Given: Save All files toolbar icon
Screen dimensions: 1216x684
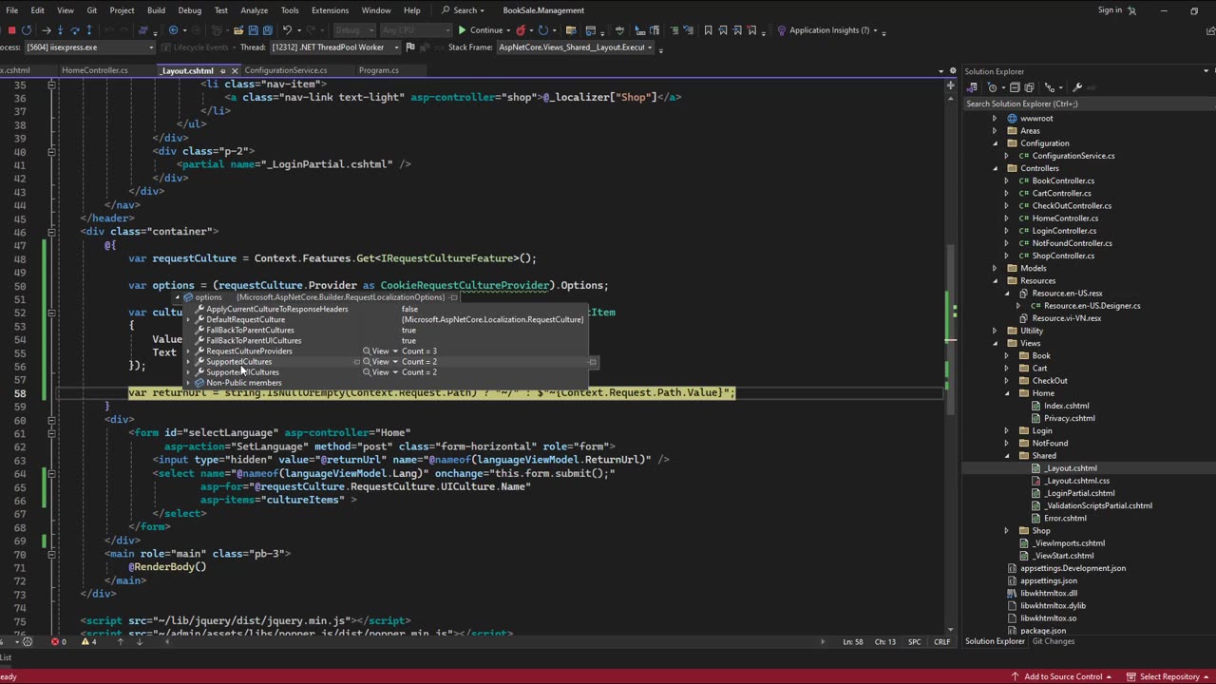Looking at the screenshot, I should (x=268, y=30).
